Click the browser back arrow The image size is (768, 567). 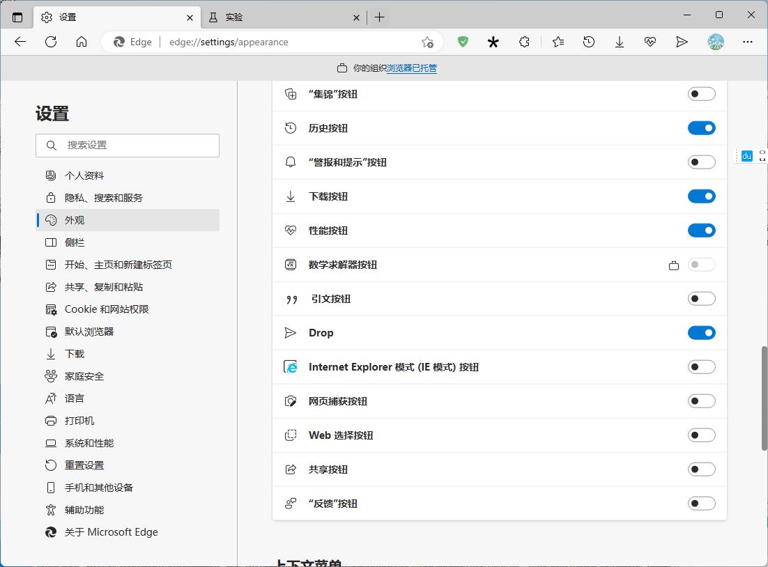point(20,42)
